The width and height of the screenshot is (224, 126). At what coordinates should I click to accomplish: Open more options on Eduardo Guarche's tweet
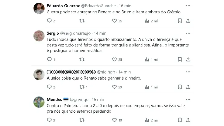[x=188, y=6]
